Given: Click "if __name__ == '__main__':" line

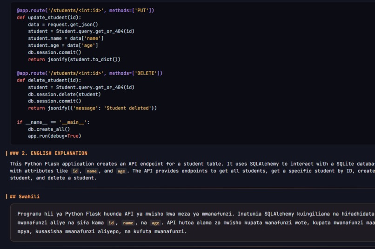Looking at the screenshot, I should (x=53, y=122).
